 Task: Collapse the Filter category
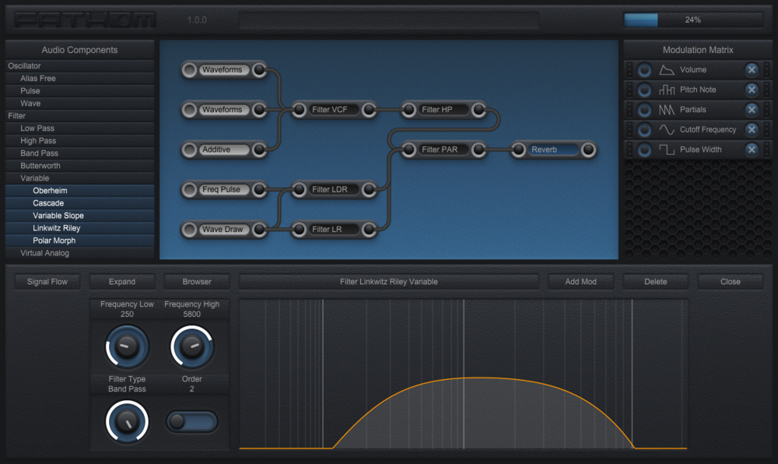(79, 116)
